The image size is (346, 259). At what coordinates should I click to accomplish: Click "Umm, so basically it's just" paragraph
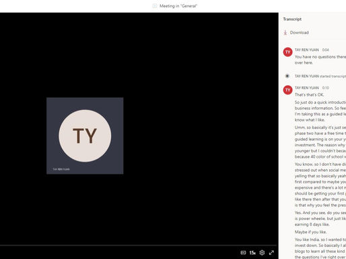pyautogui.click(x=320, y=142)
